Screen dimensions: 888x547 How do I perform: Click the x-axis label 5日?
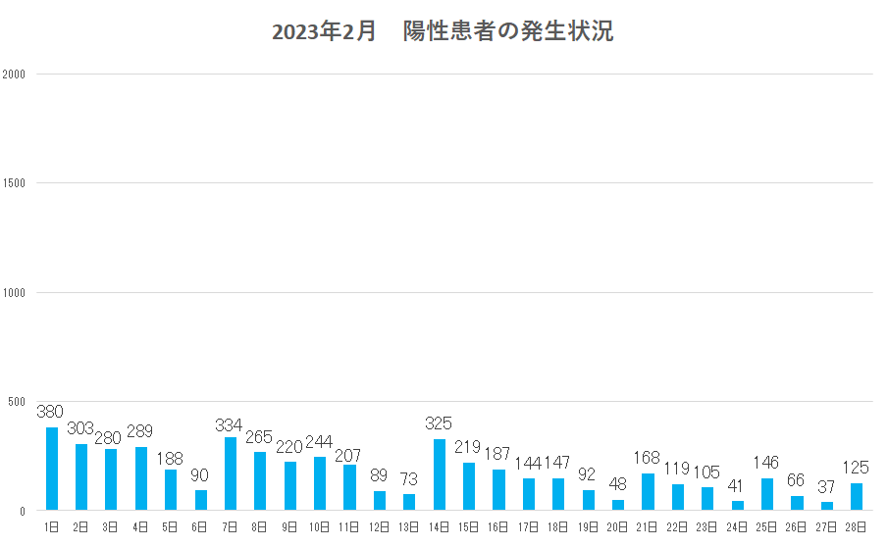170,527
